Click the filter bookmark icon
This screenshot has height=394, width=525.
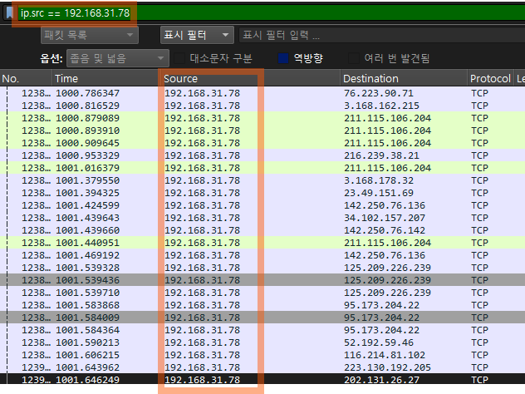pyautogui.click(x=9, y=13)
